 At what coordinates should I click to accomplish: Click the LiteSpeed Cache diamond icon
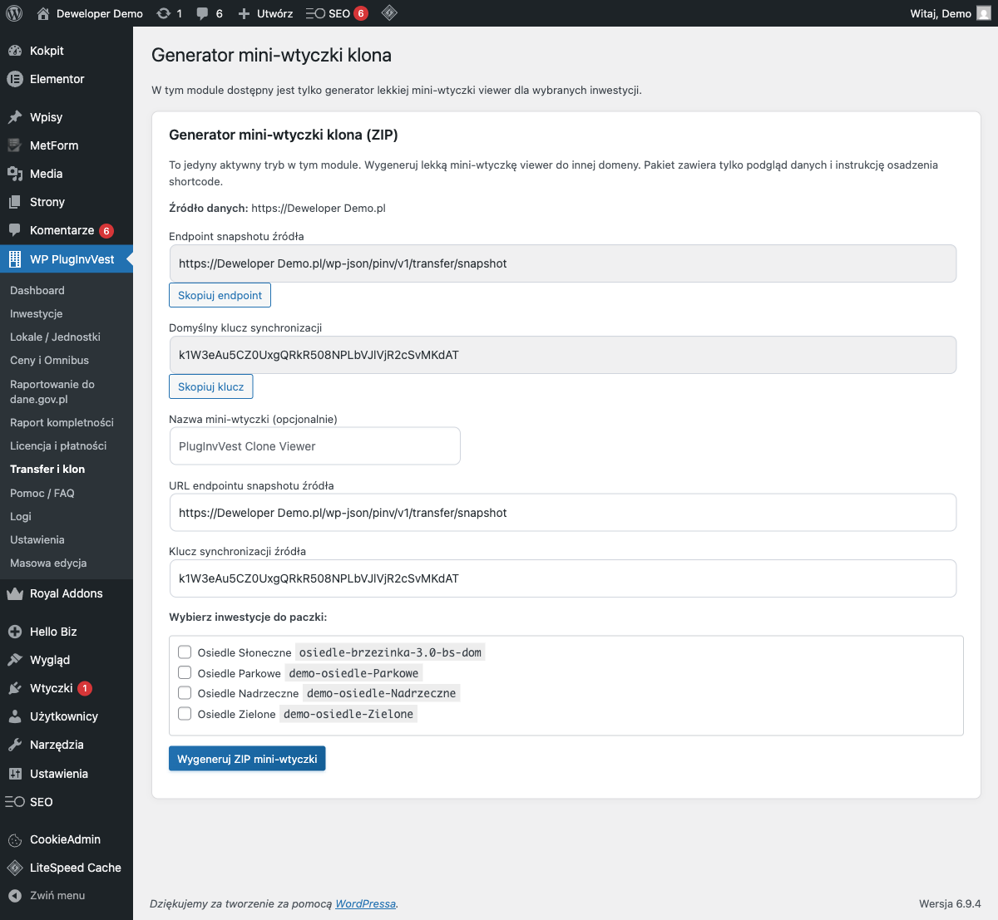coord(17,868)
